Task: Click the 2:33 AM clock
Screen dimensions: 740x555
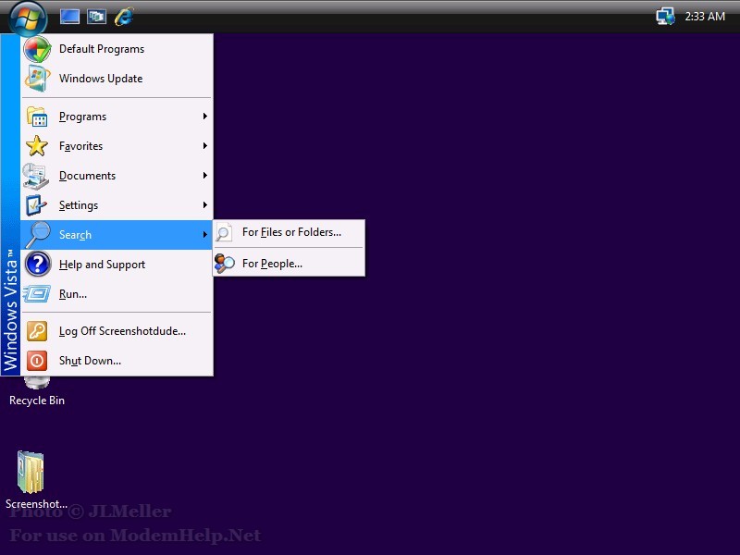Action: point(705,17)
